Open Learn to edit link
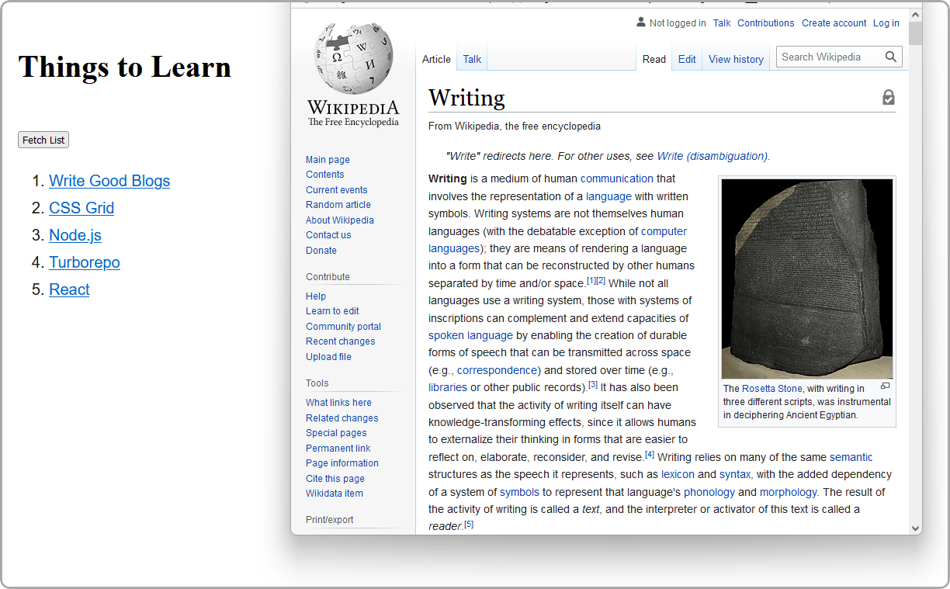The width and height of the screenshot is (950, 589). (x=332, y=311)
